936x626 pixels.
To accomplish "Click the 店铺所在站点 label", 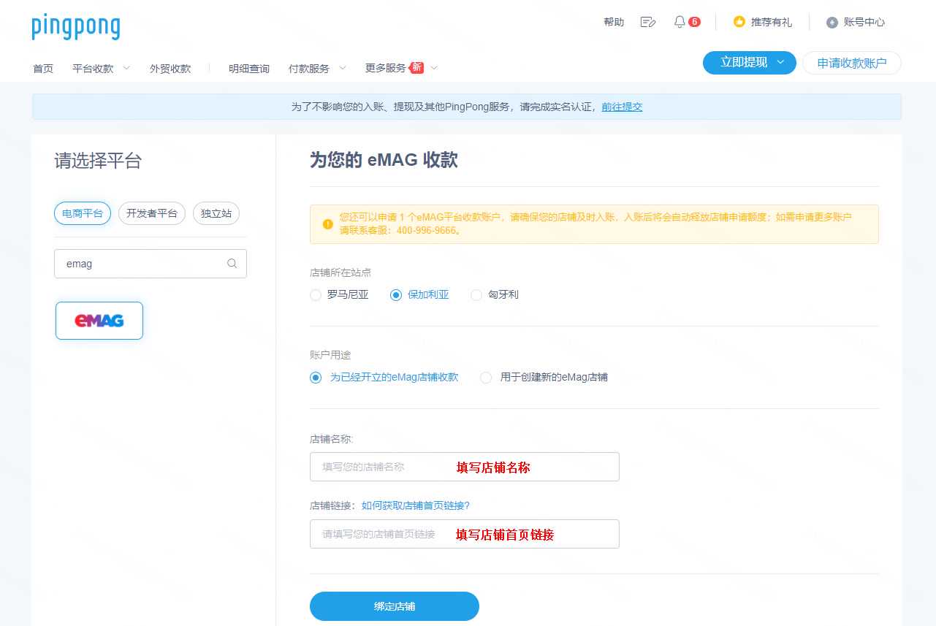I will pos(340,272).
